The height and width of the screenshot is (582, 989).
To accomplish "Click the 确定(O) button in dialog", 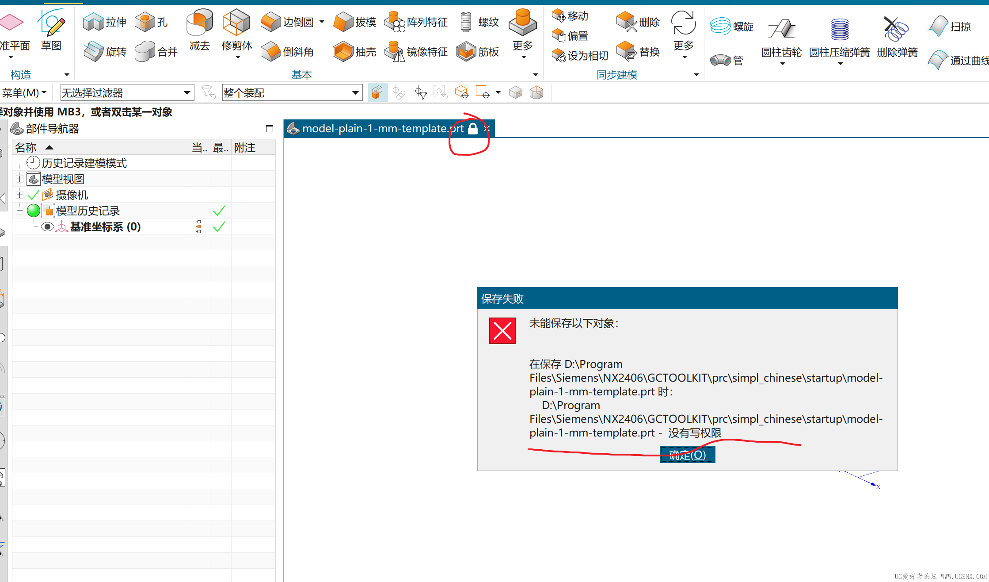I will point(687,455).
